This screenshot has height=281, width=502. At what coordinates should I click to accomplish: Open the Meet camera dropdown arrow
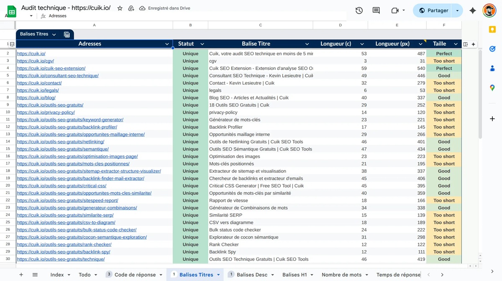pos(404,10)
